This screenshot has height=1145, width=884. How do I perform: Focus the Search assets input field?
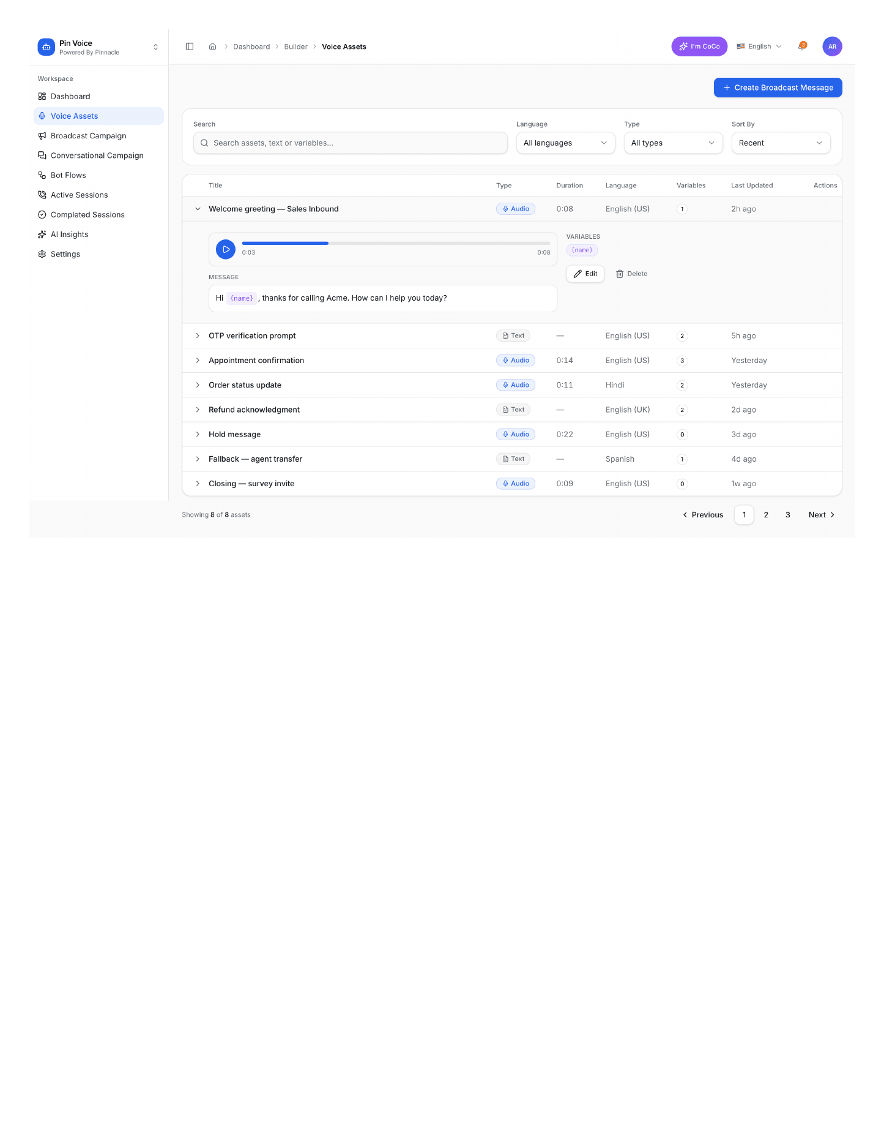[351, 143]
